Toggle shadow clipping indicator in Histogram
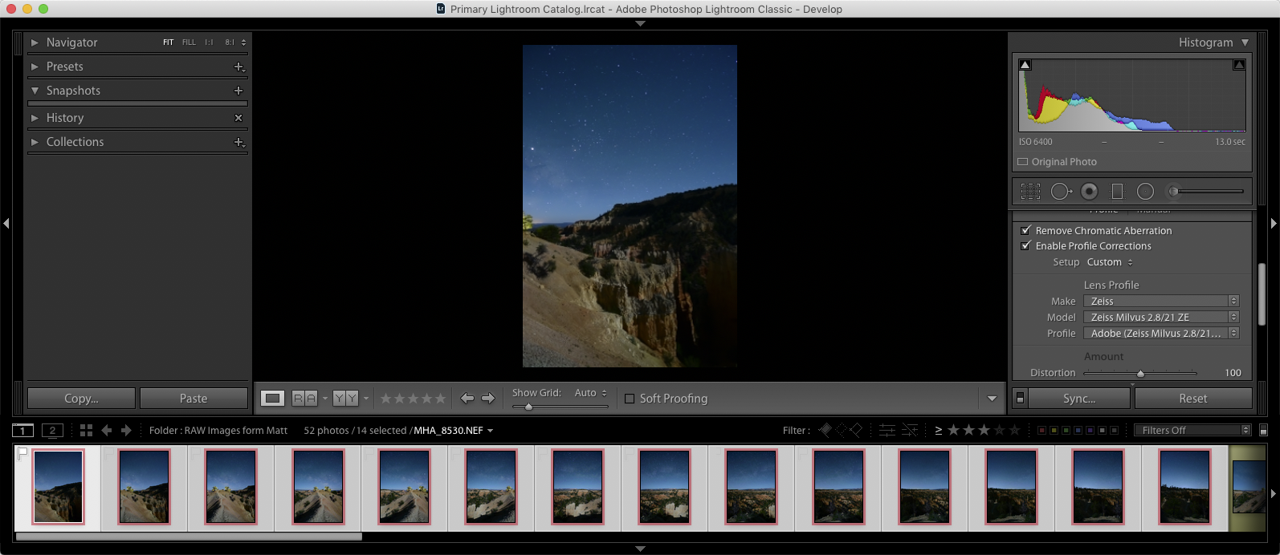Image resolution: width=1280 pixels, height=555 pixels. (1025, 65)
